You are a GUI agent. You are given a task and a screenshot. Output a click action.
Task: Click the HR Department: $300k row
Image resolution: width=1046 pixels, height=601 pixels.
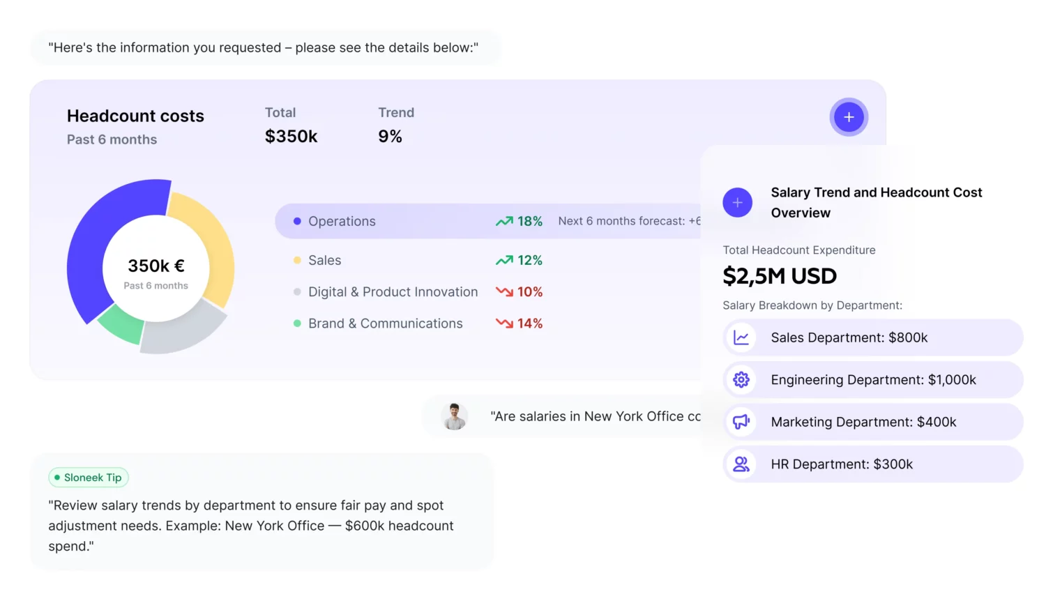pos(872,464)
